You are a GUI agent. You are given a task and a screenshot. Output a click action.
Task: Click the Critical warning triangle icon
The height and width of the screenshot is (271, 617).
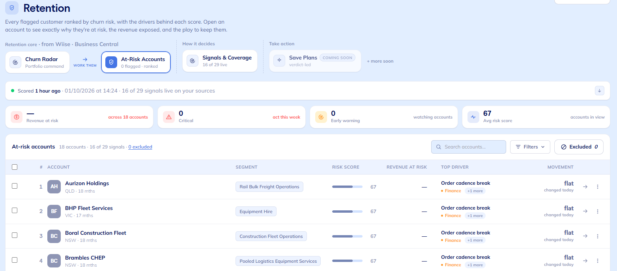click(169, 117)
